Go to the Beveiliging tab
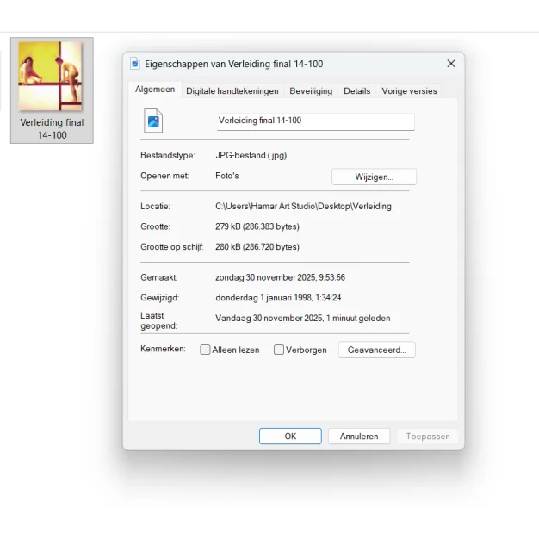Viewport: 539px width, 539px height. pyautogui.click(x=311, y=90)
